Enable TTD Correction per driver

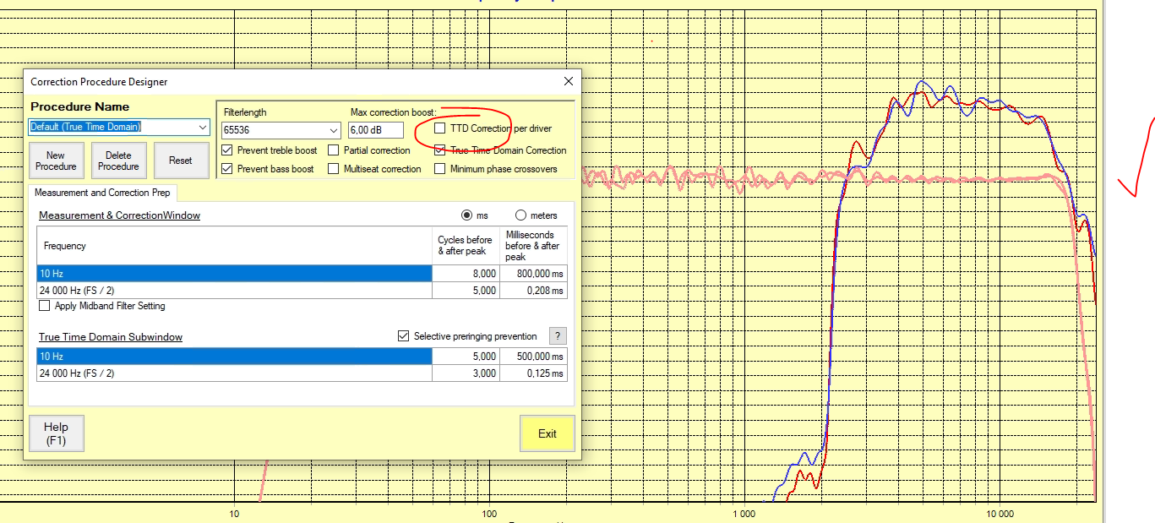pyautogui.click(x=440, y=129)
